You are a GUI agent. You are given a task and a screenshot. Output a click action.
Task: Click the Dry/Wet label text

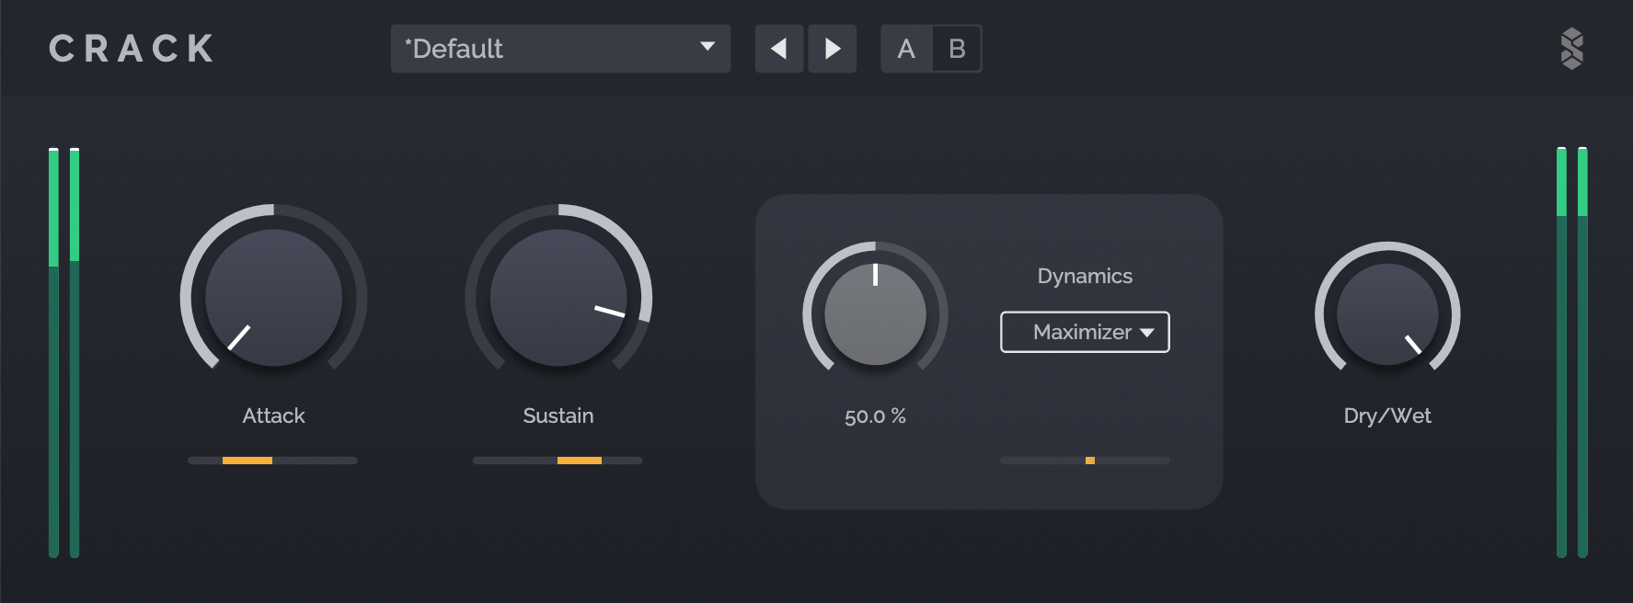pyautogui.click(x=1387, y=415)
